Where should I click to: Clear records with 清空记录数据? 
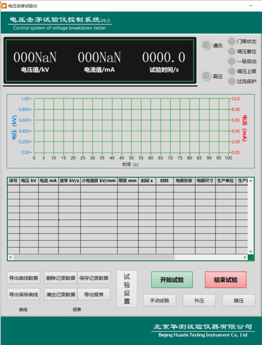[x=60, y=295]
